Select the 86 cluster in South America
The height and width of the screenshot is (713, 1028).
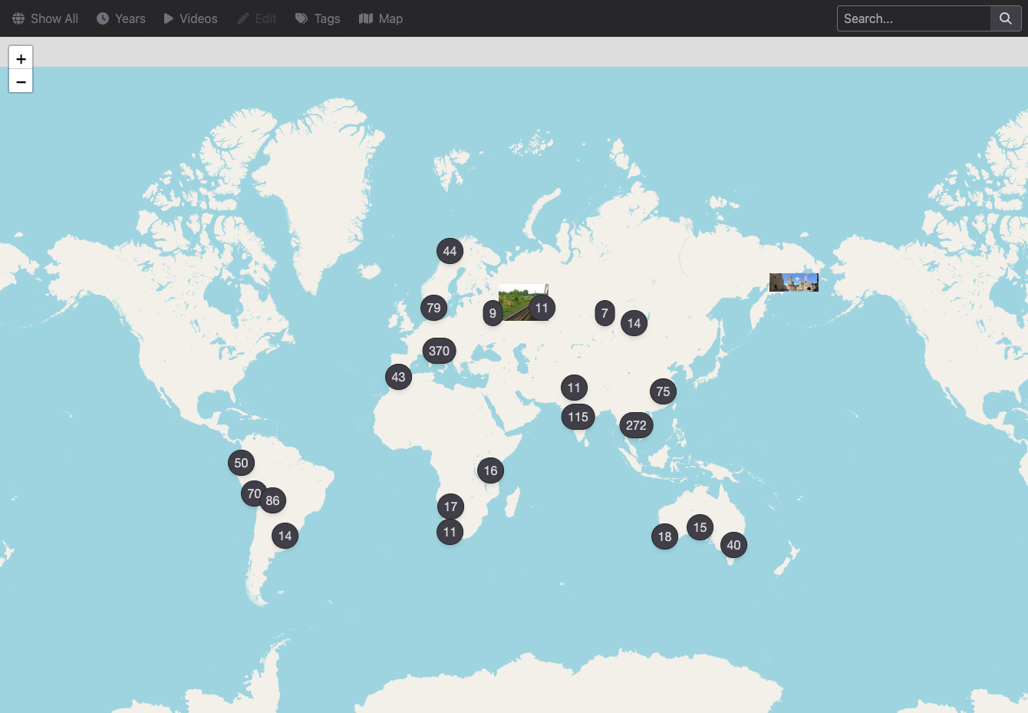point(272,500)
